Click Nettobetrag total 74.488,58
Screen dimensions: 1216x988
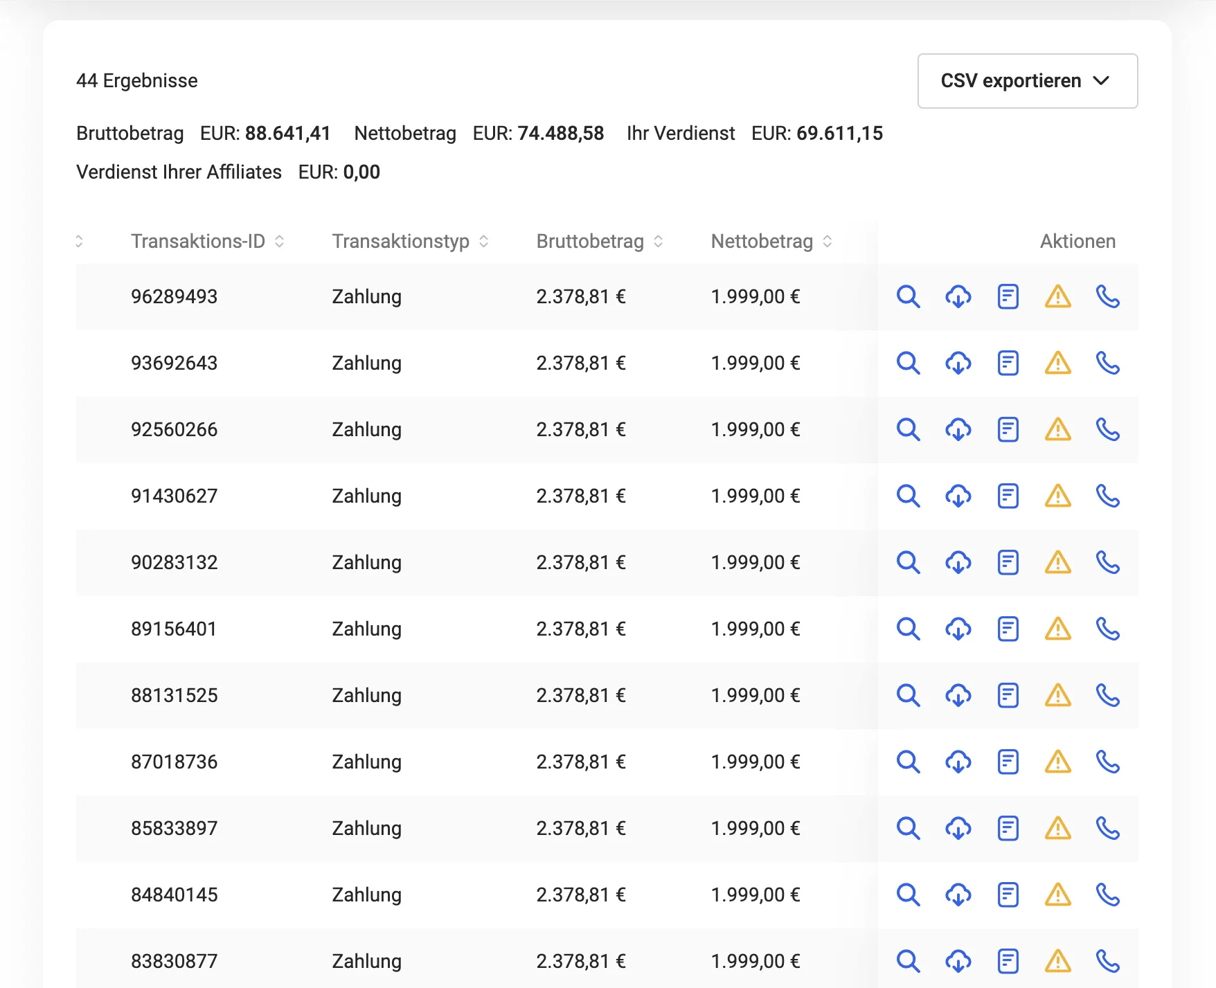[561, 133]
